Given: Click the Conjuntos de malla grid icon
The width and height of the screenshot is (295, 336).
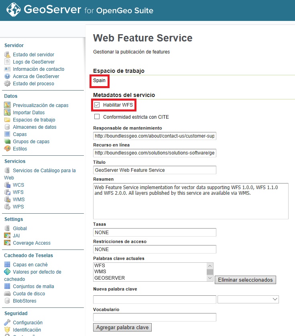Looking at the screenshot, I should 7,286.
